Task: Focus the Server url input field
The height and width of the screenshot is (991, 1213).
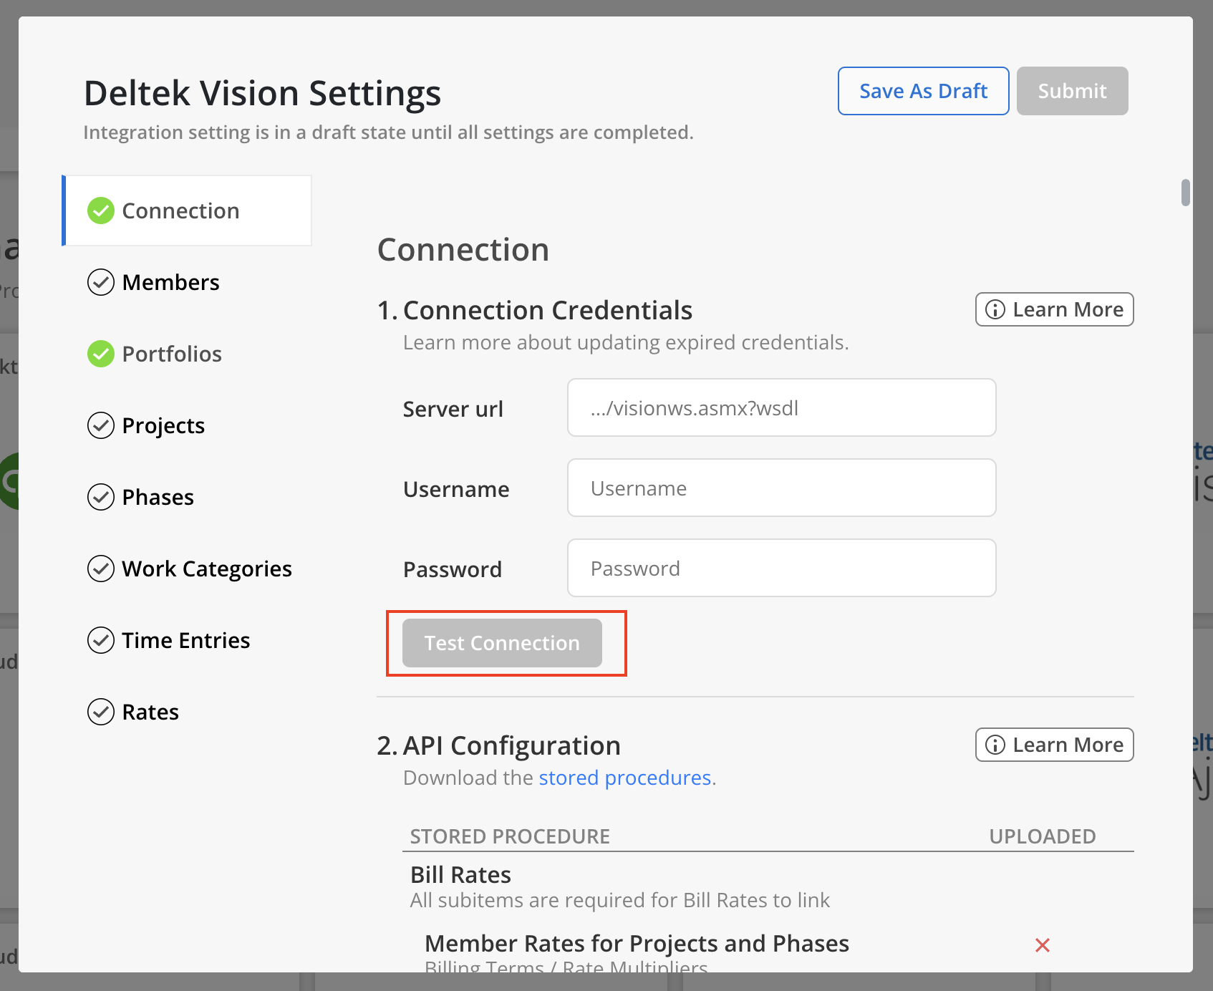Action: click(x=781, y=408)
